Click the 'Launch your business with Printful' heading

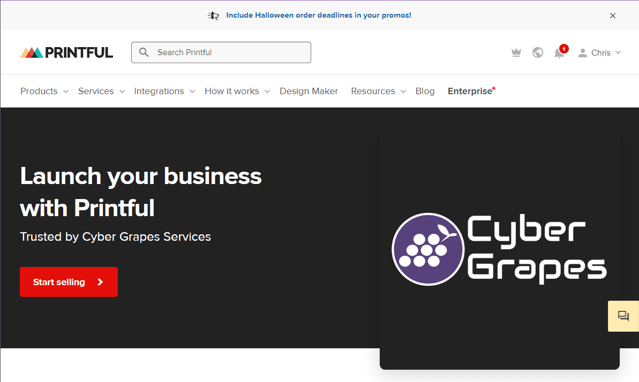pos(140,192)
